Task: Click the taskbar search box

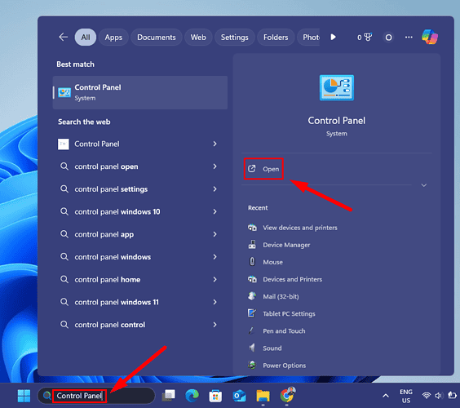Action: pos(96,396)
